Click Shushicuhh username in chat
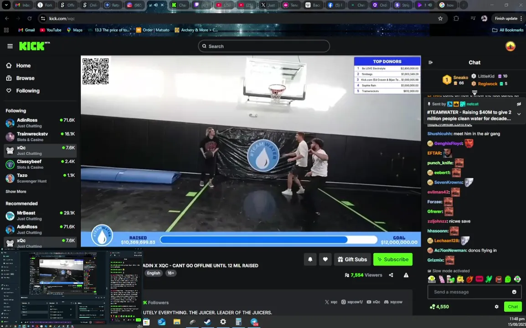526x328 pixels. click(439, 133)
